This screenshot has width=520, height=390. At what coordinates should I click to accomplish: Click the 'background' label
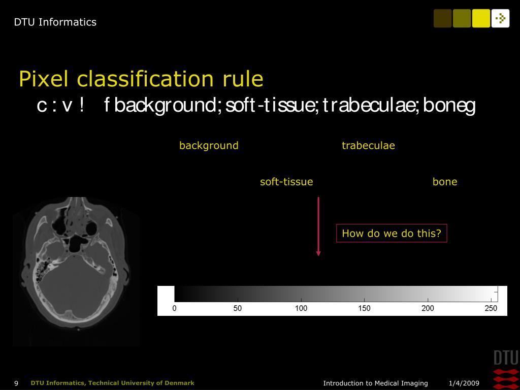click(x=209, y=145)
